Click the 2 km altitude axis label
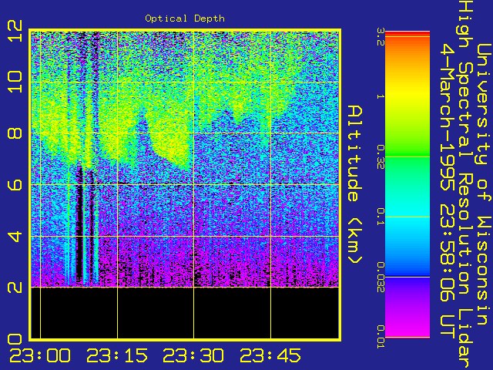Screen dimensions: 493x370 (x=15, y=288)
